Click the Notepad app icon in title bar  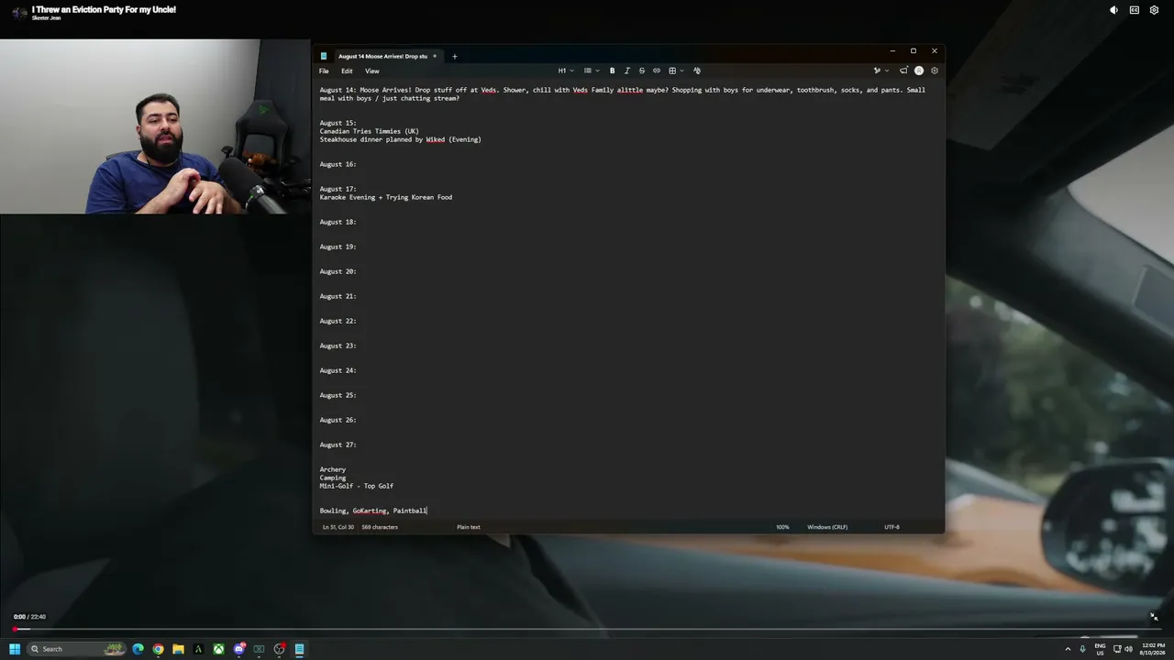click(x=324, y=56)
